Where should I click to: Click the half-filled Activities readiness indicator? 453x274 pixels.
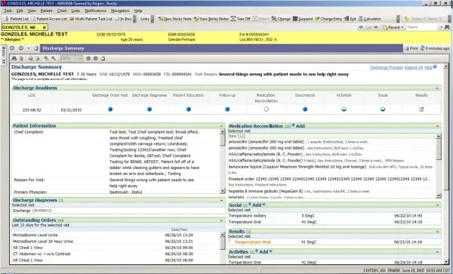(x=344, y=109)
